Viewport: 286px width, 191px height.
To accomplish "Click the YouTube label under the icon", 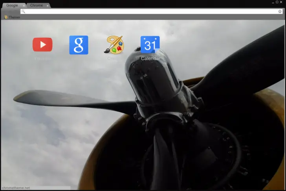I will click(42, 59).
